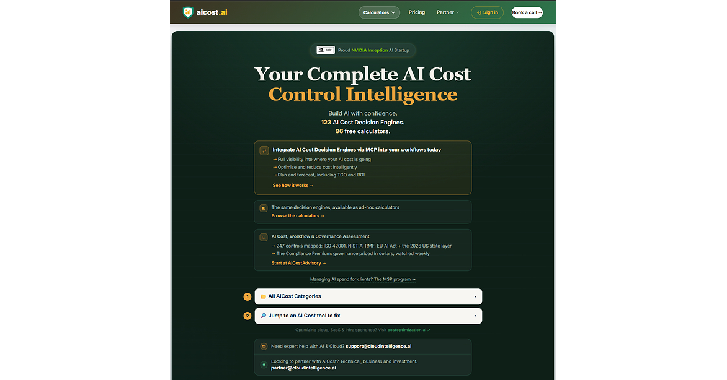Click 'Build AI with confidence.' tagline

coord(363,113)
